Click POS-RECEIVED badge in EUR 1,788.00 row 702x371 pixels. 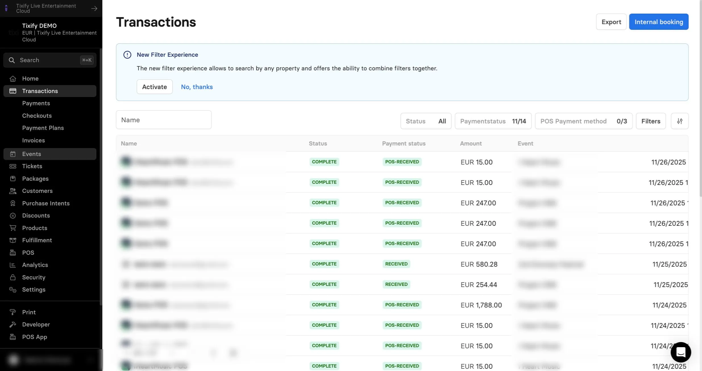pos(402,305)
